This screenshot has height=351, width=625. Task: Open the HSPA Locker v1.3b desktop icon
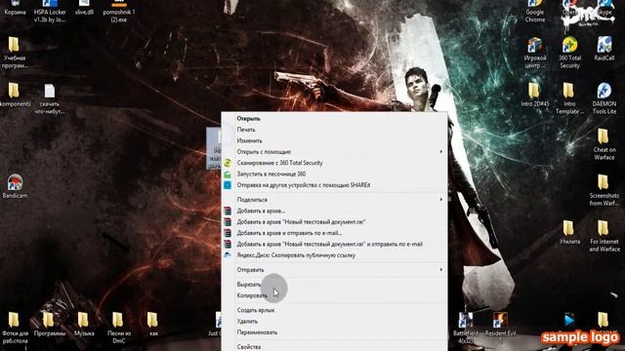[50, 11]
